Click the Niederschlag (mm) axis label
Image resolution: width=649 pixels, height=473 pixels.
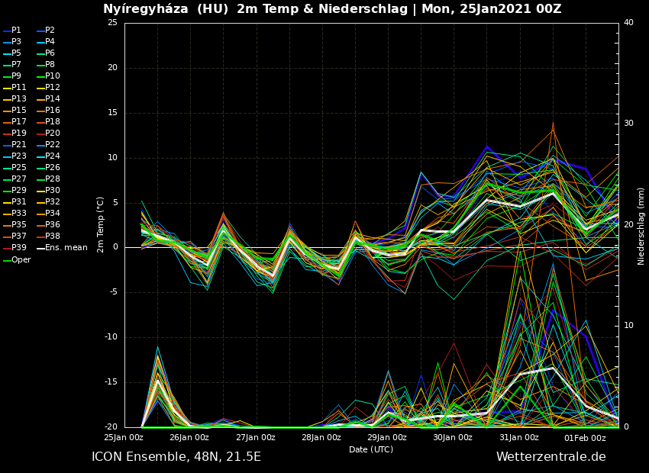pos(641,226)
